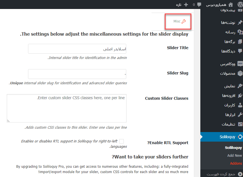Screen dimensions: 243x177
Task: Click the Woo icon next to ووکامرس
Action: click(x=240, y=63)
